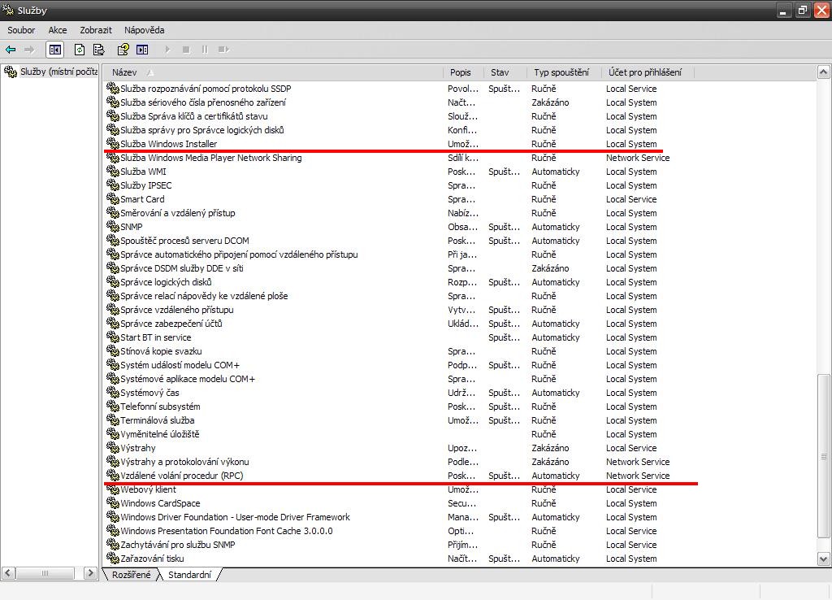Click Network Service account of RPC row
Screen dimensions: 832x600
pos(638,476)
